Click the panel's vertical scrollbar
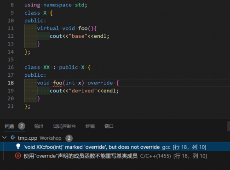The width and height of the screenshot is (230, 170). tap(229, 126)
